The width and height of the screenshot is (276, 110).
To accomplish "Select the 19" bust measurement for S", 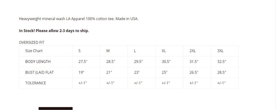I will coord(81,72).
